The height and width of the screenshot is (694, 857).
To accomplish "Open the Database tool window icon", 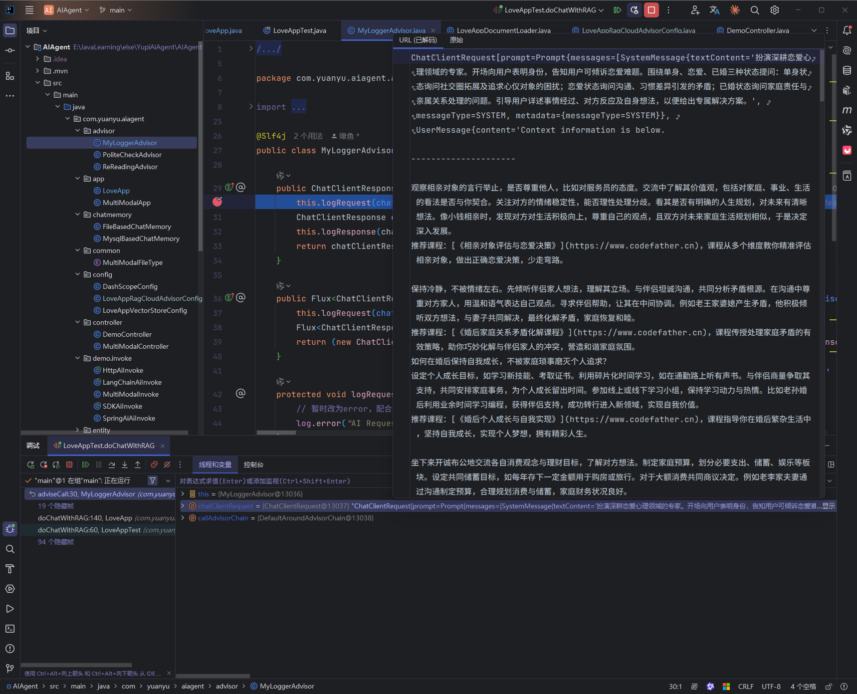I will (847, 70).
